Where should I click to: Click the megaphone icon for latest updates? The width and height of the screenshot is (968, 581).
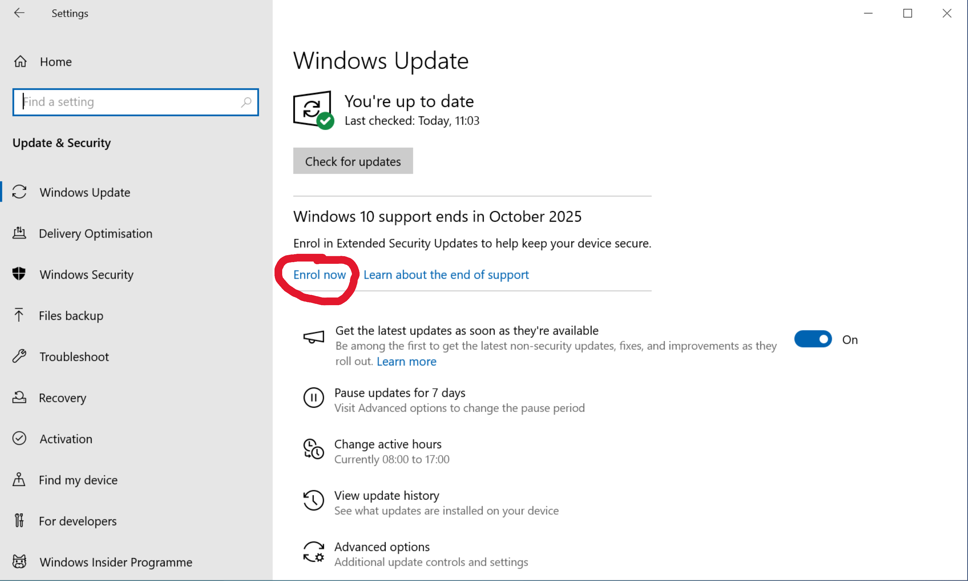[x=314, y=337]
